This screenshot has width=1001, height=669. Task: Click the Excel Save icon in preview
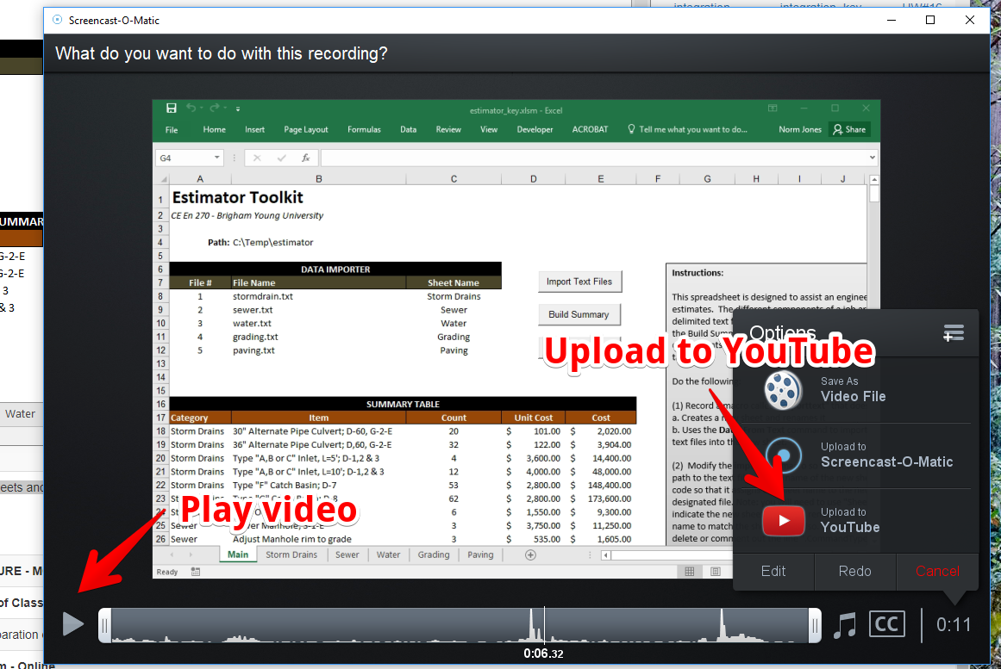171,108
